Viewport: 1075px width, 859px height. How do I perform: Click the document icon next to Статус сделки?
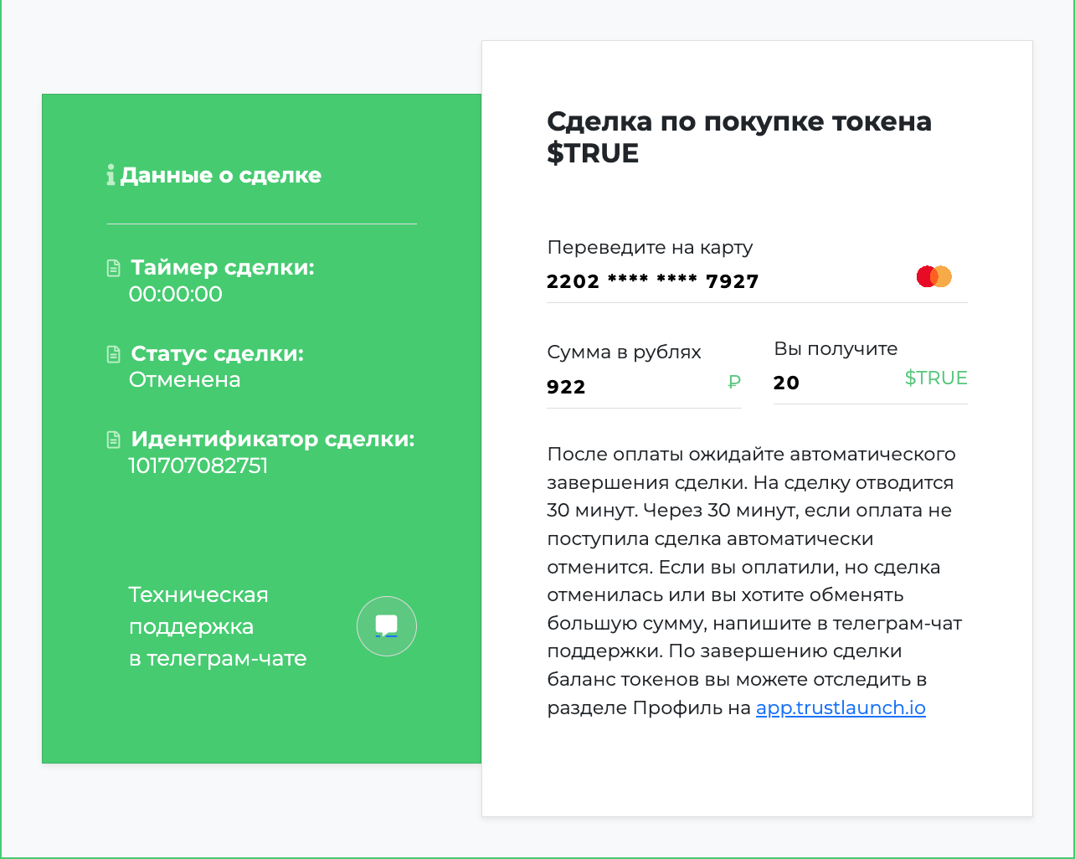tap(114, 354)
